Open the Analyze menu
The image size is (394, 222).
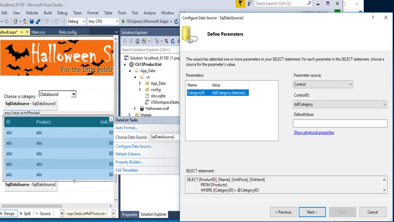150,13
